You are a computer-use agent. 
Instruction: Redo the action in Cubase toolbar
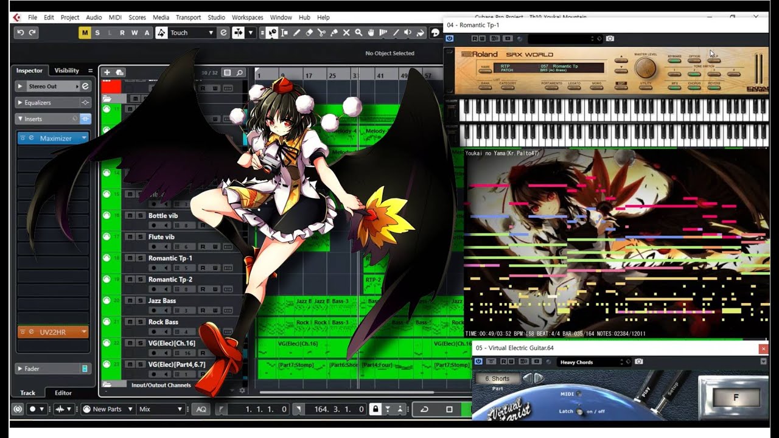point(32,32)
